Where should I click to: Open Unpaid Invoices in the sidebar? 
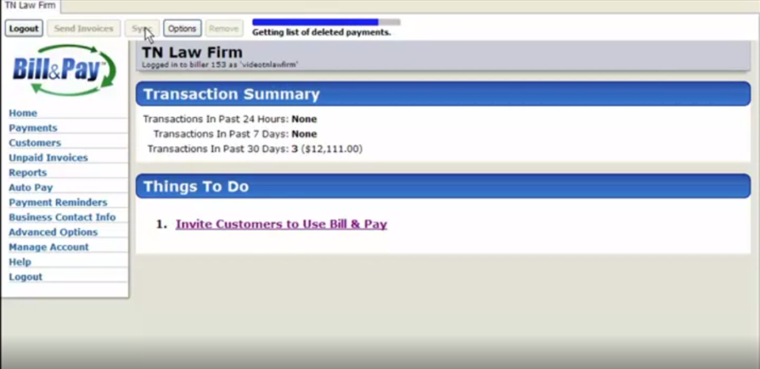tap(48, 158)
